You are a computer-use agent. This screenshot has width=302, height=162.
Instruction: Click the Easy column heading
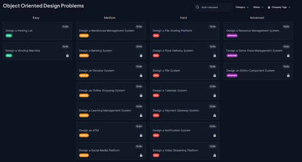tap(36, 18)
